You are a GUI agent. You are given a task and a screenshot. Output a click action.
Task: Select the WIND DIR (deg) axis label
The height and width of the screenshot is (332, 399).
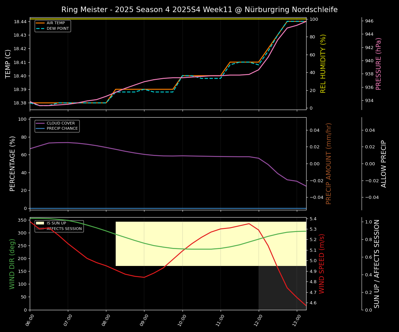[x=12, y=264]
